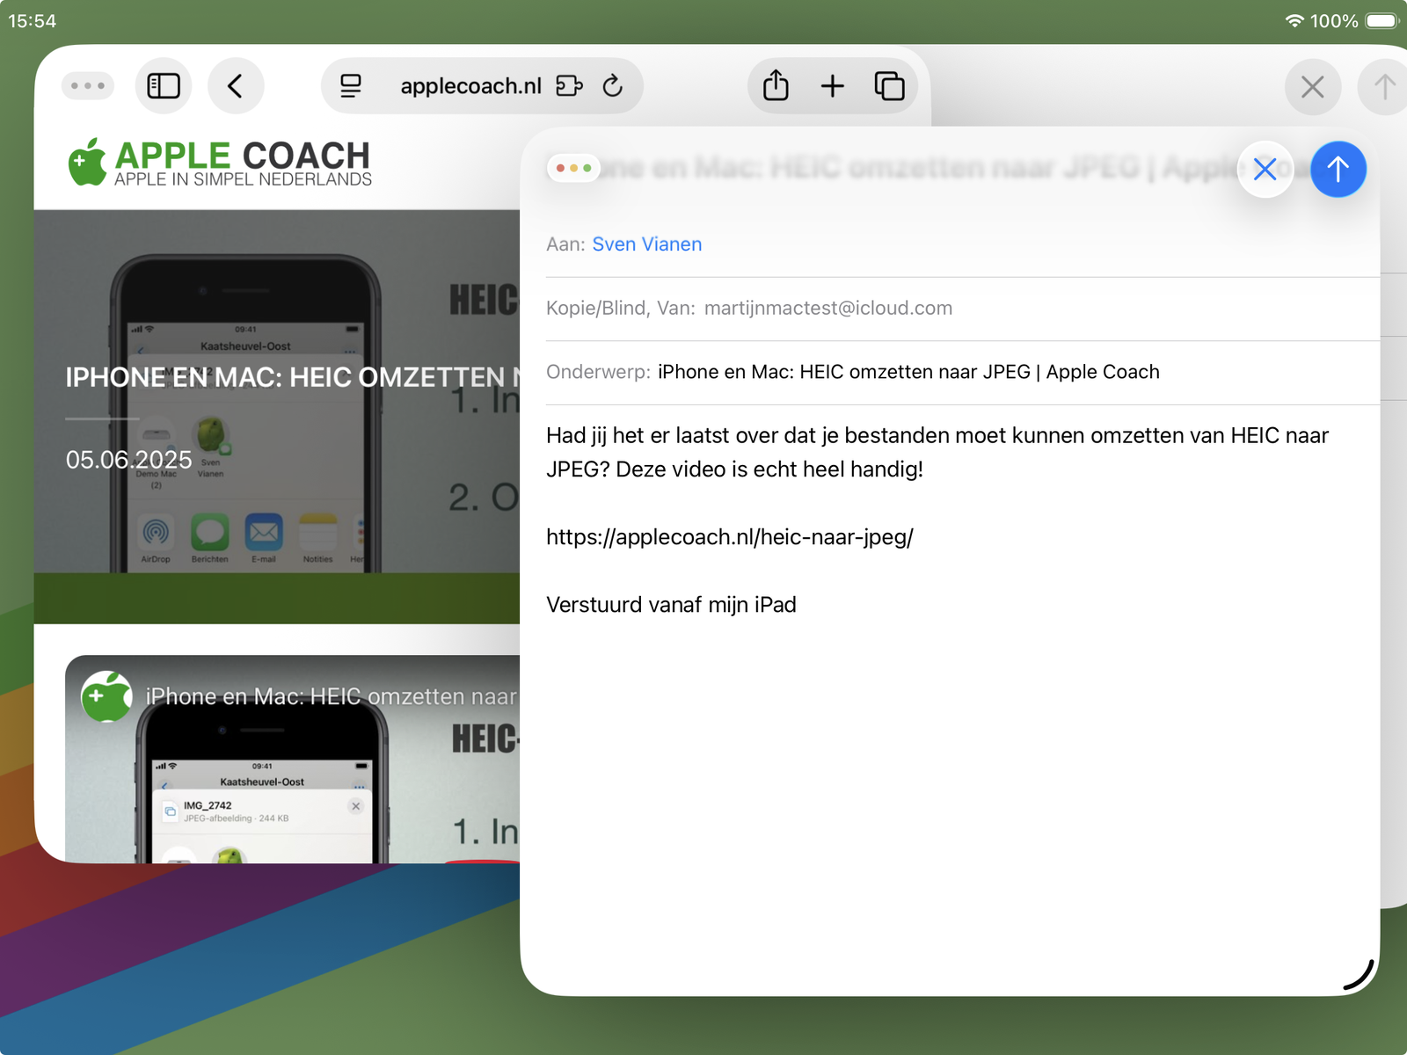This screenshot has width=1407, height=1055.
Task: Open the Safari page menu icon
Action: coord(351,86)
